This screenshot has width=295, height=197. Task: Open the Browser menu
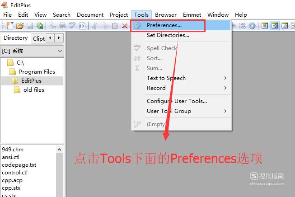pyautogui.click(x=166, y=14)
